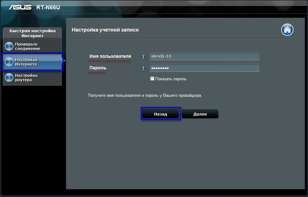The image size is (308, 197).
Task: Focus the username field containing shrn31-53
Action: click(x=204, y=57)
